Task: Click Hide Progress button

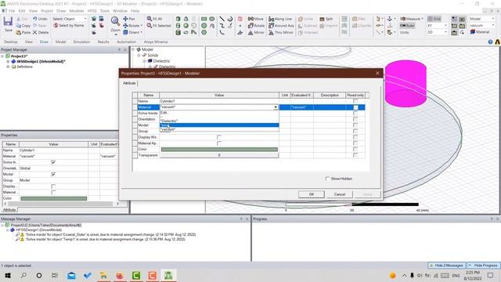Action: [x=483, y=266]
